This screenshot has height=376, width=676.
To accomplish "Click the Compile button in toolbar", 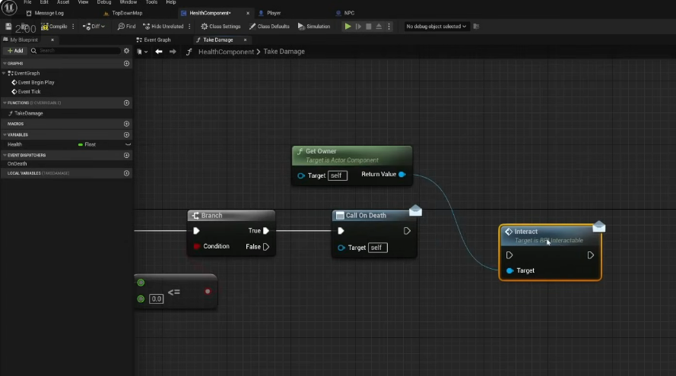I will pyautogui.click(x=55, y=27).
